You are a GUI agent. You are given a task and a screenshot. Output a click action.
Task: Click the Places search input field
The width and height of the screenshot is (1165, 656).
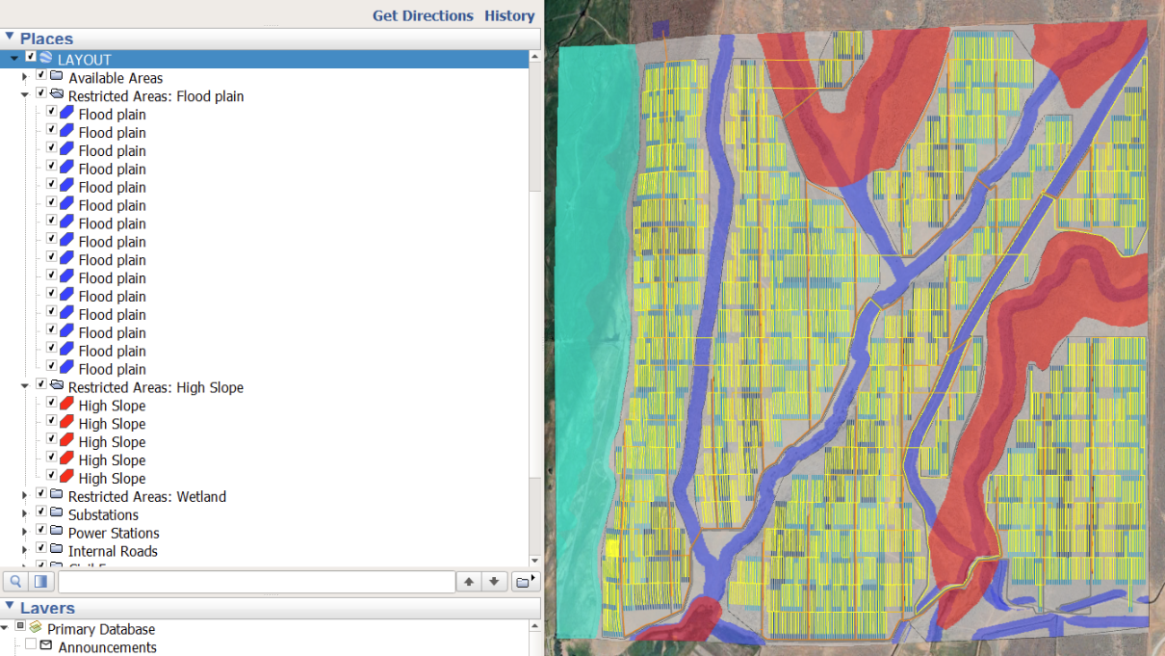click(x=256, y=582)
